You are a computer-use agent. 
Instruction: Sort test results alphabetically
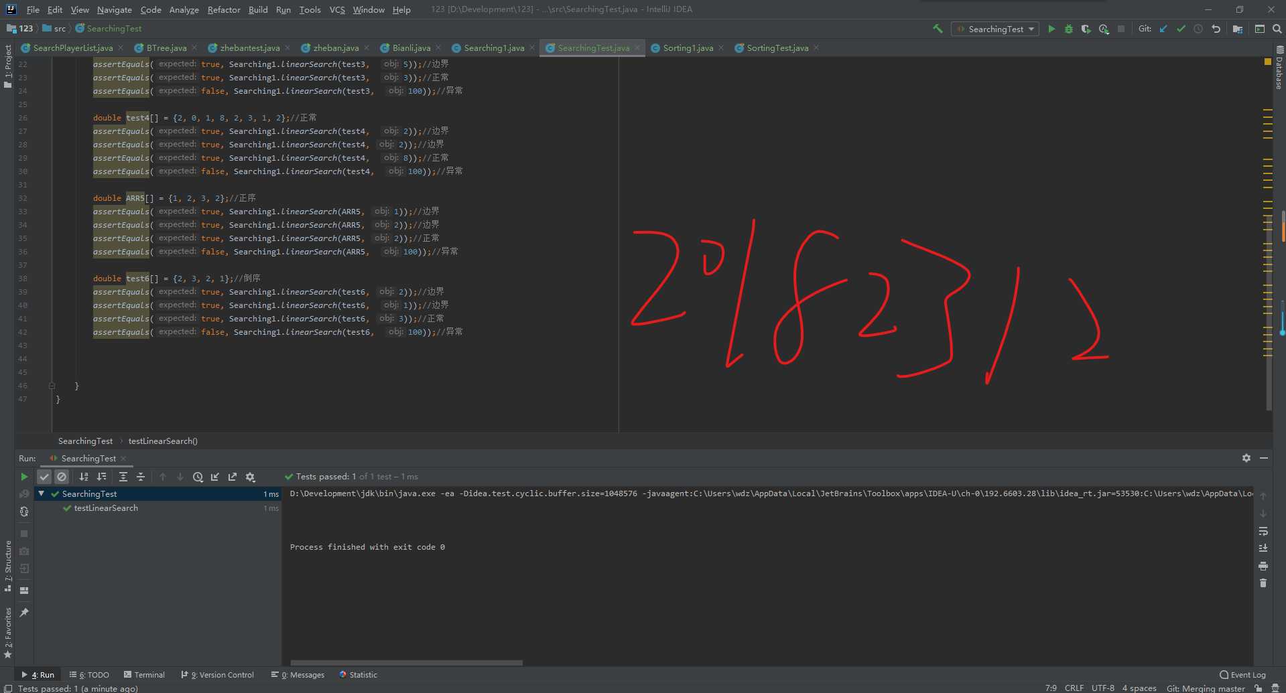click(84, 477)
